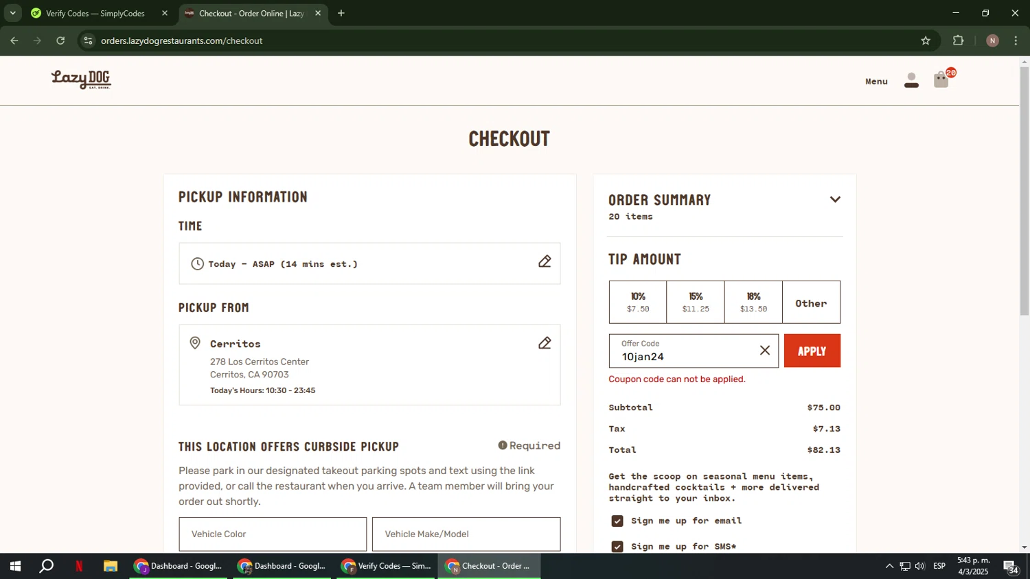Click the Total $82.13 amount
This screenshot has width=1030, height=579.
(x=824, y=450)
